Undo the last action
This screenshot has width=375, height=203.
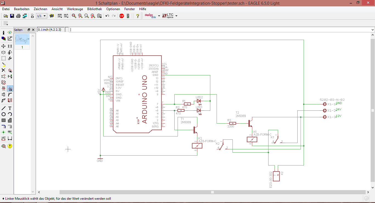[107, 16]
